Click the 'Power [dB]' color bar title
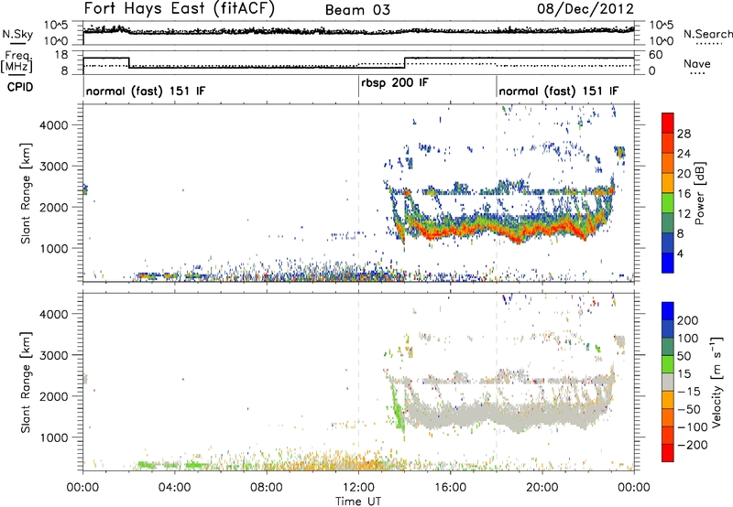Screen dimensions: 733x507 click(700, 193)
